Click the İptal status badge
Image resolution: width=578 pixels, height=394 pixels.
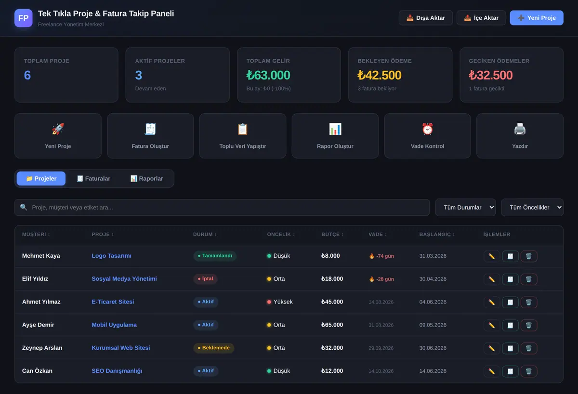pos(205,279)
